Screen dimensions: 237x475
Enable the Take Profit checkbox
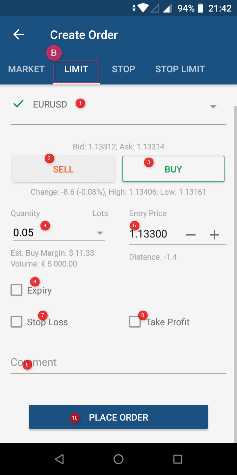(x=135, y=322)
